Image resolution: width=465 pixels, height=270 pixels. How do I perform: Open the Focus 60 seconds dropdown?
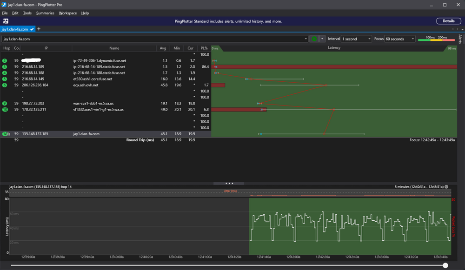click(400, 39)
